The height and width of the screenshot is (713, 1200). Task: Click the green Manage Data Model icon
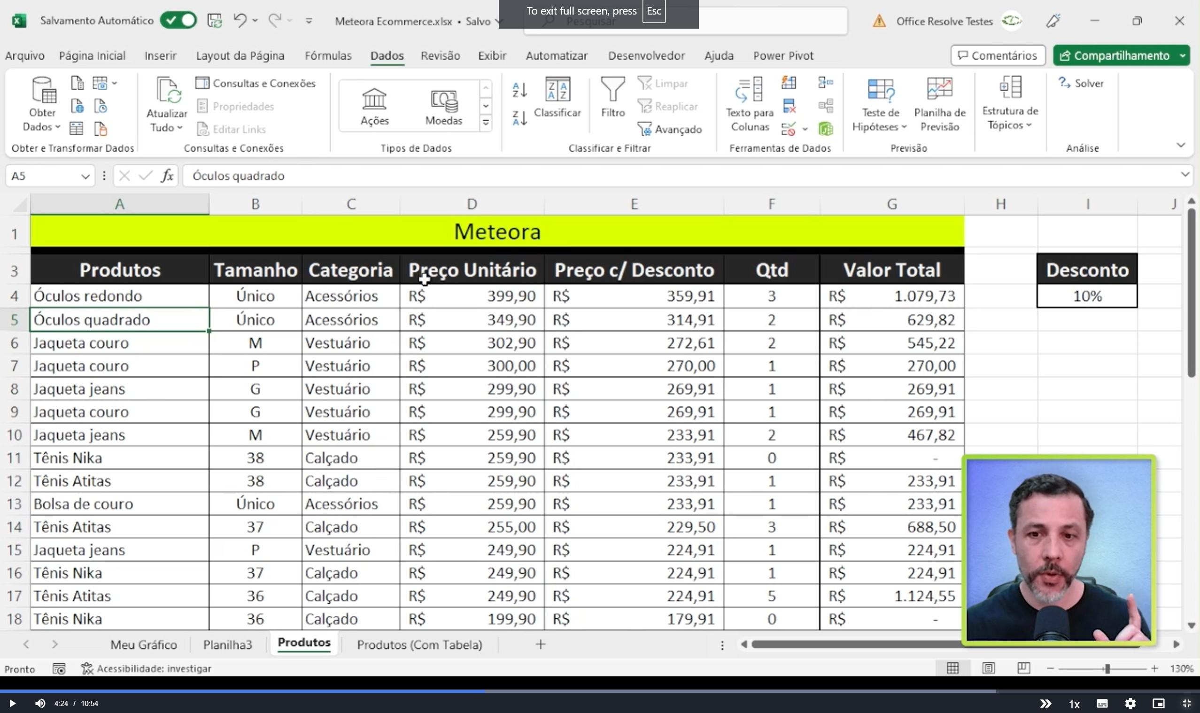point(825,129)
